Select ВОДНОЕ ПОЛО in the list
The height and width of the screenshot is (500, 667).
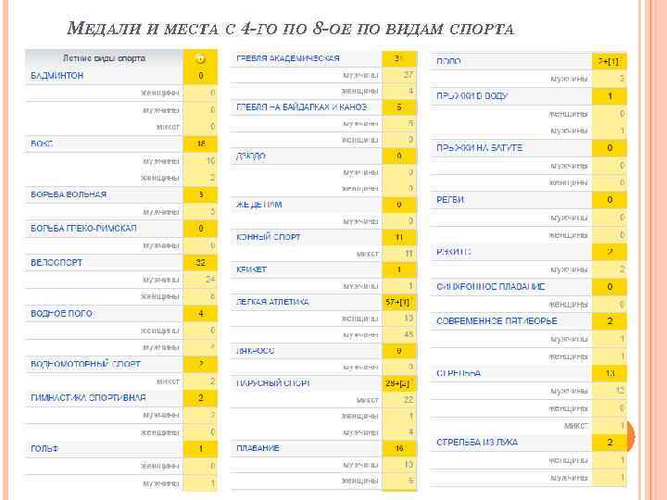tap(62, 314)
